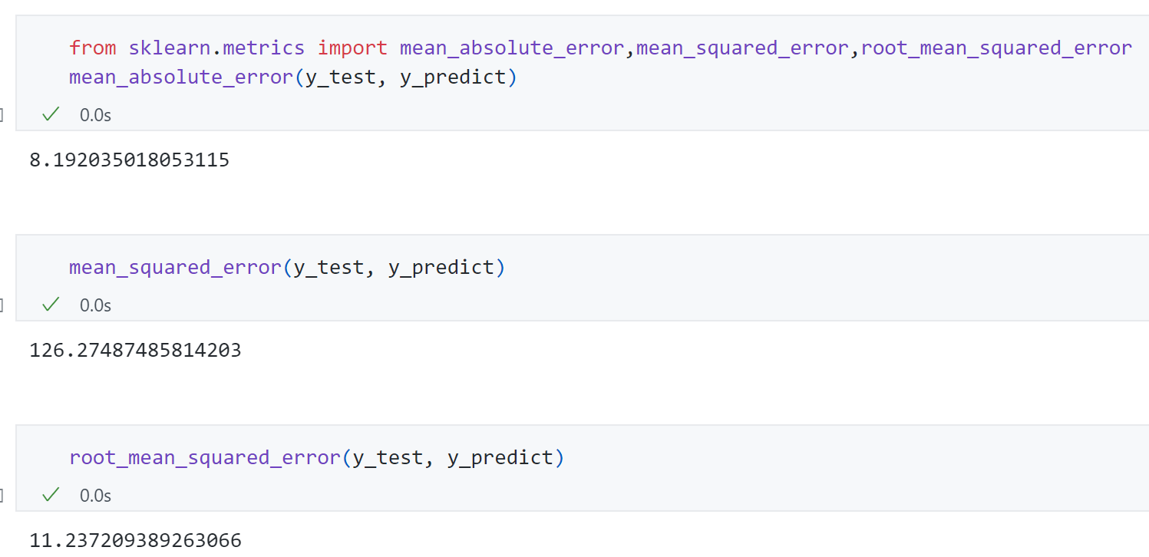Click 'mean_squared_error' in the import statement

742,48
